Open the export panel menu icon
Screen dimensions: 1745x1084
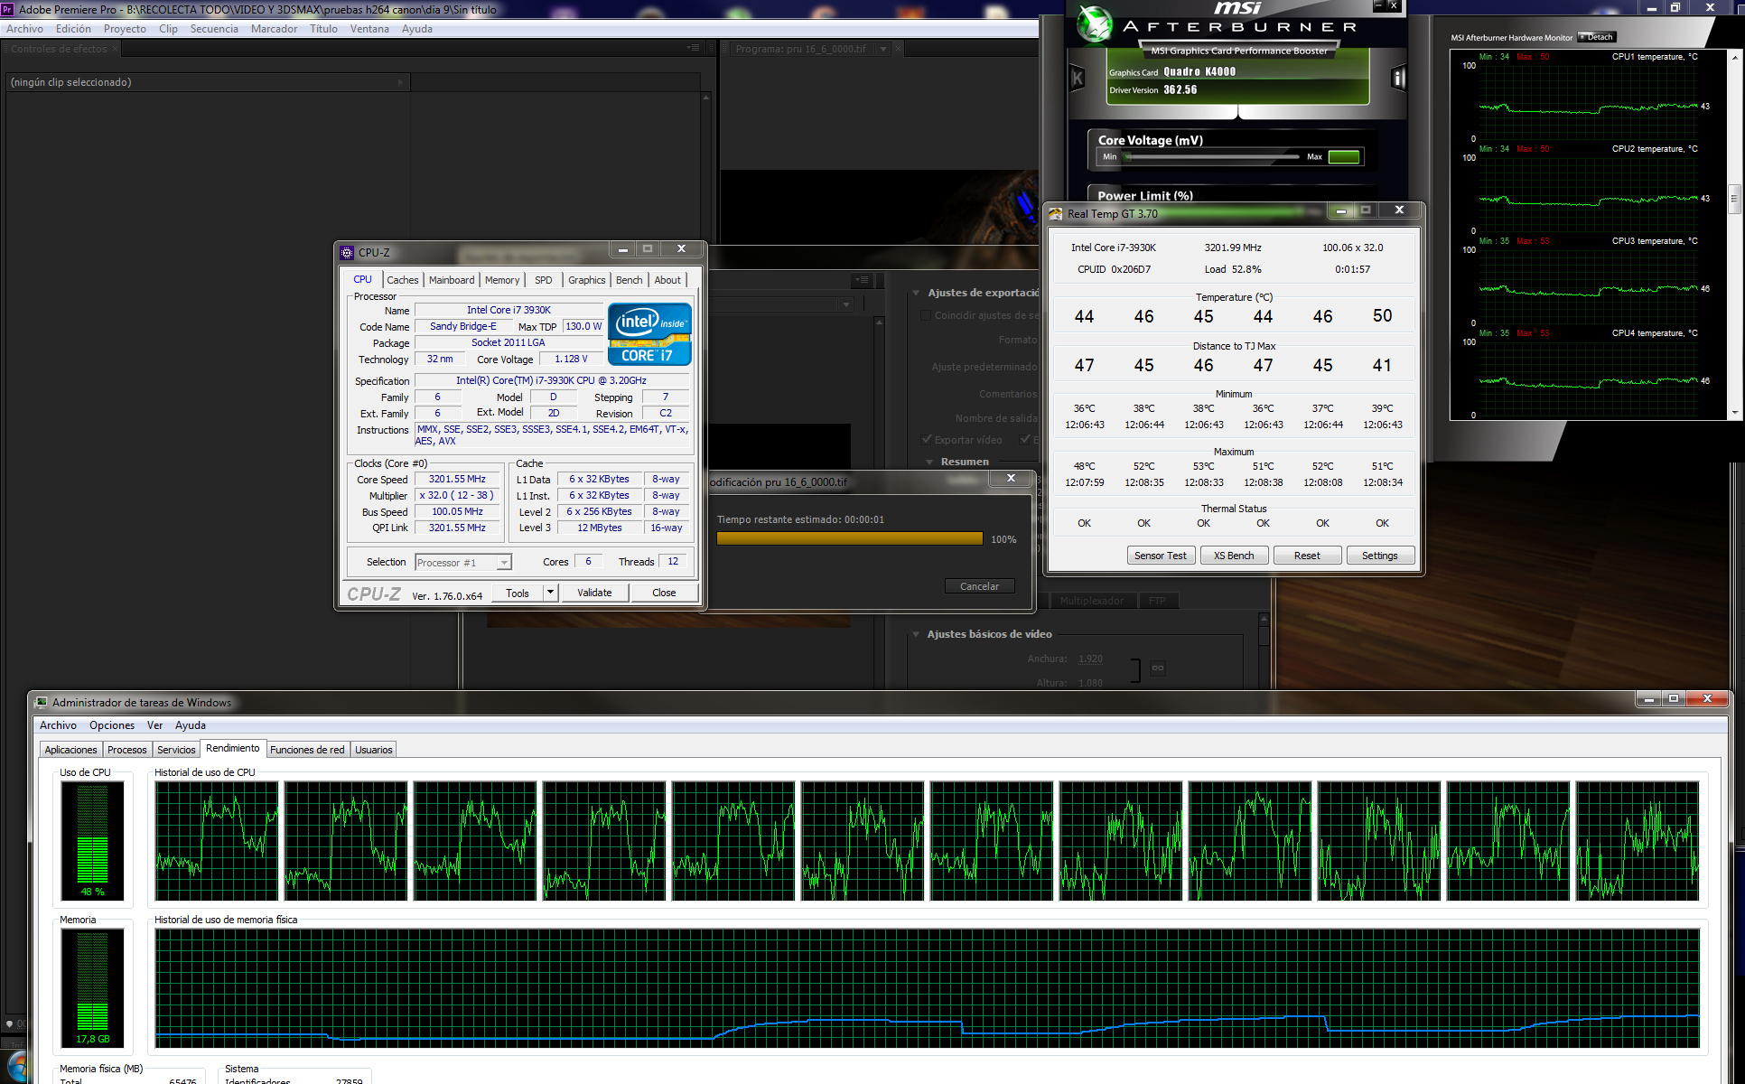[863, 280]
